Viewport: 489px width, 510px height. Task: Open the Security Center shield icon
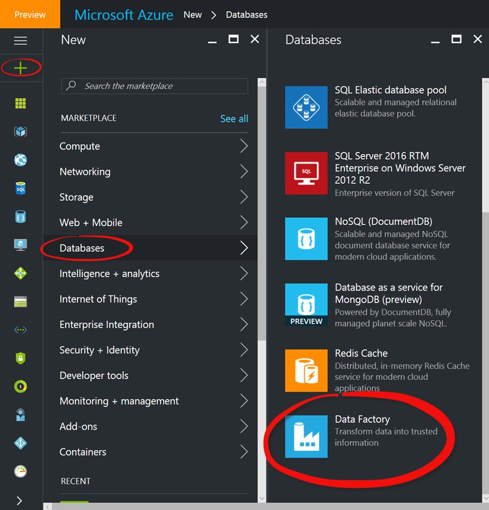[x=20, y=357]
